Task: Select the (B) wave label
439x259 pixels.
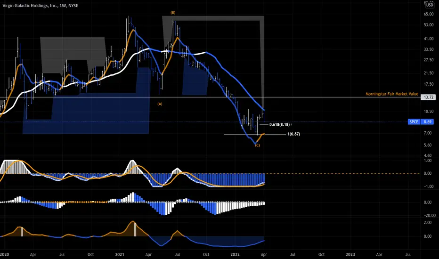Action: pos(173,13)
